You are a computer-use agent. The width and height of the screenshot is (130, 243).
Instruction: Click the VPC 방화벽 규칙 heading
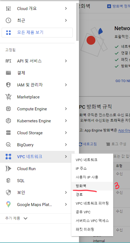[95, 107]
